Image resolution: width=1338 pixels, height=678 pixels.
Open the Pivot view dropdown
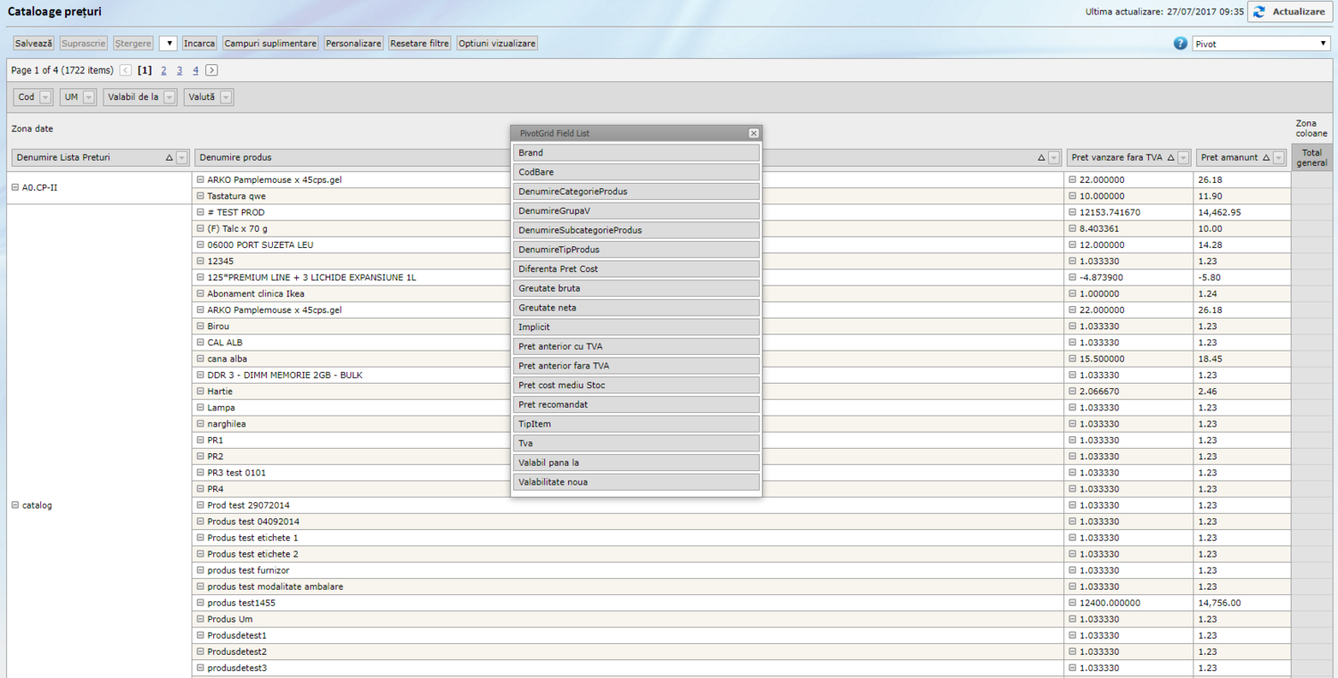pyautogui.click(x=1260, y=44)
